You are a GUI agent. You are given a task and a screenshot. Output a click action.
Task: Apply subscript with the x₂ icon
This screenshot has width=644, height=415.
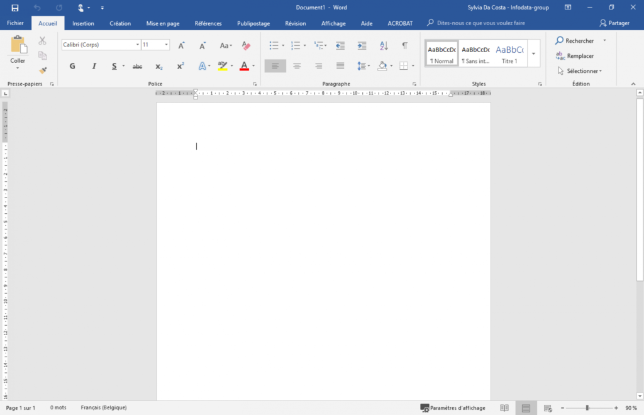tap(159, 66)
